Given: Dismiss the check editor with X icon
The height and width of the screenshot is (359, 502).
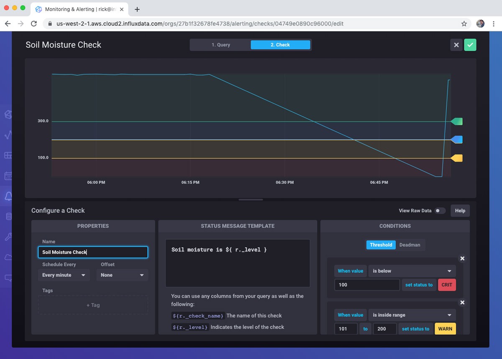Looking at the screenshot, I should click(456, 45).
